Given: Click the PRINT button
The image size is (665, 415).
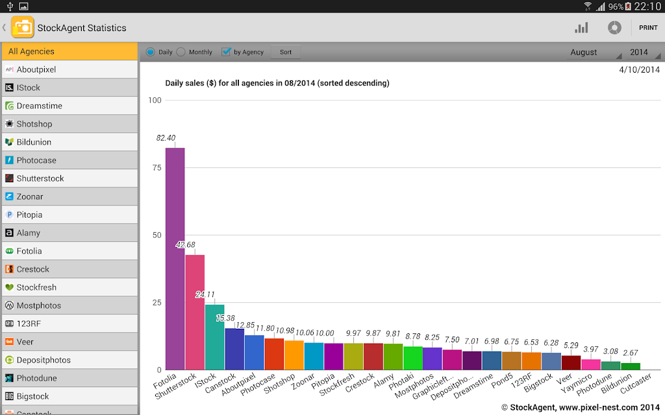Looking at the screenshot, I should click(648, 27).
